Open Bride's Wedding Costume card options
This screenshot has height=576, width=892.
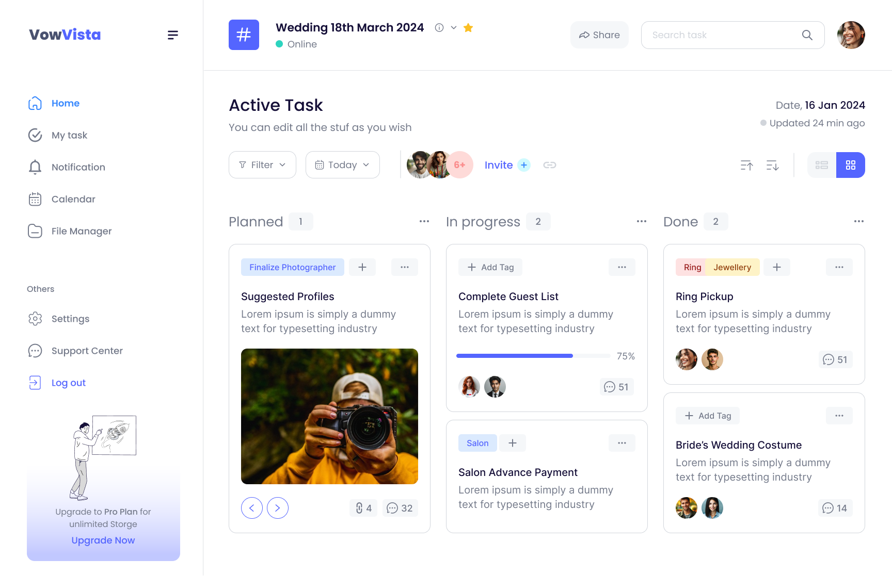[839, 416]
